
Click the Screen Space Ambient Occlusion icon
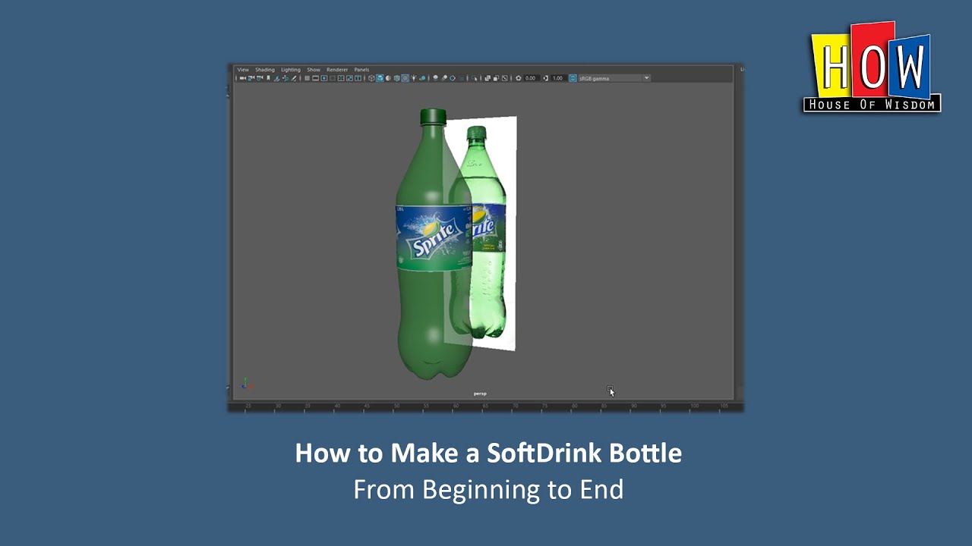(x=435, y=78)
